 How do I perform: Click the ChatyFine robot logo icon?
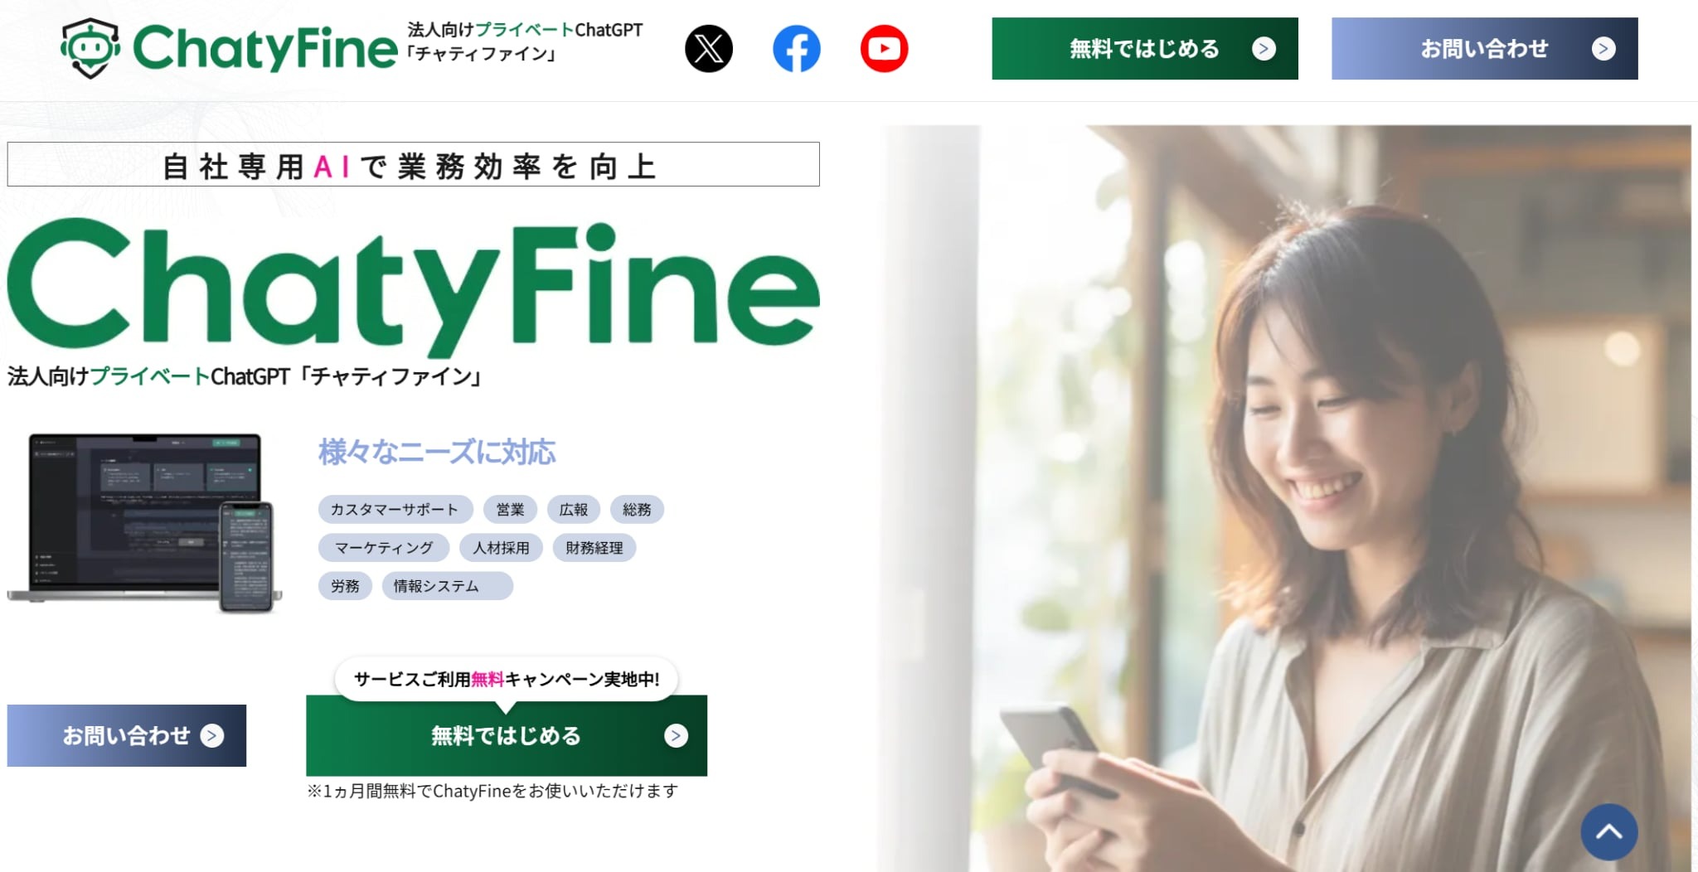tap(90, 48)
